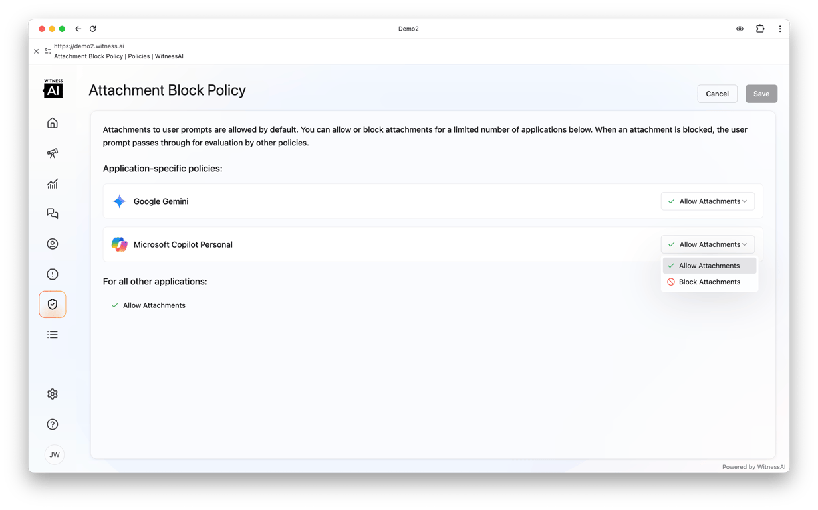Image resolution: width=818 pixels, height=510 pixels.
Task: Expand Google Gemini Allow Attachments dropdown
Action: (708, 201)
